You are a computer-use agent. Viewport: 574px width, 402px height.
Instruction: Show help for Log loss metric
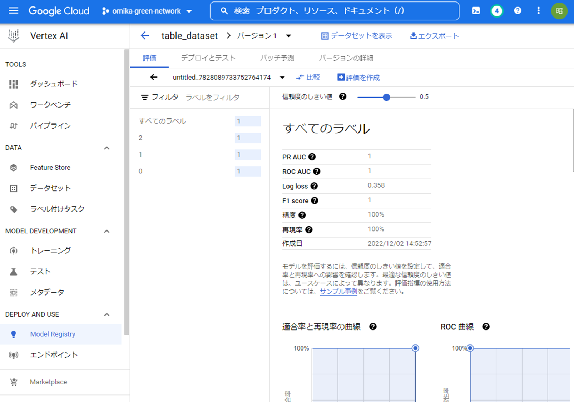pos(314,186)
